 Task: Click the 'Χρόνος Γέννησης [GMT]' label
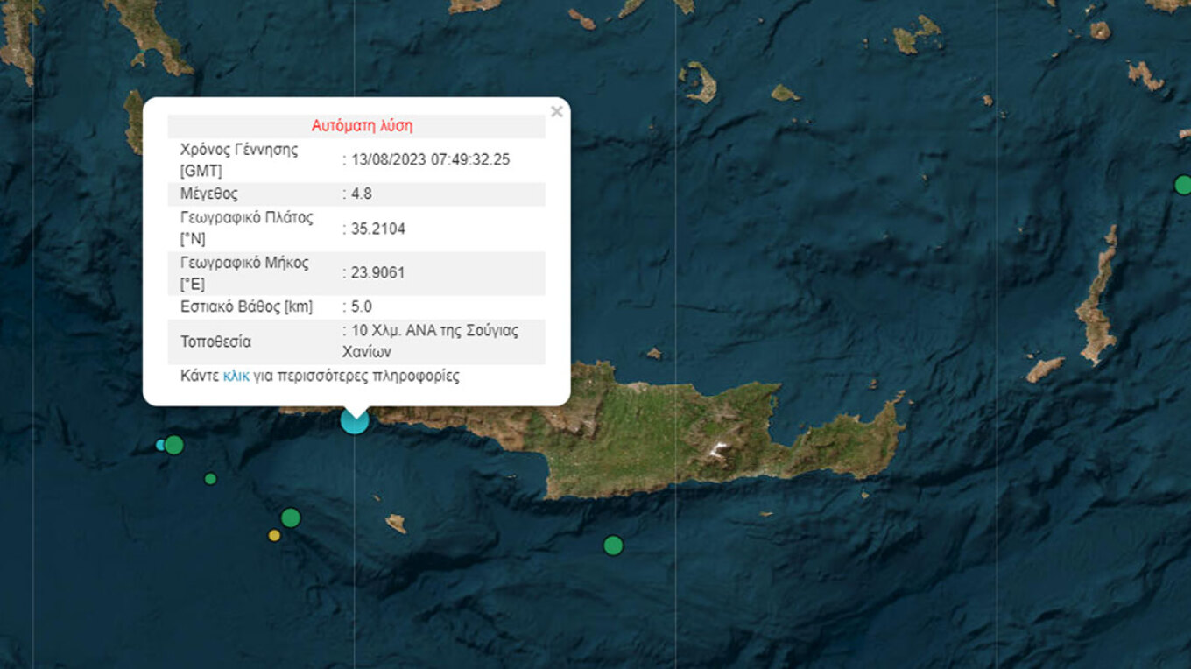coord(239,159)
